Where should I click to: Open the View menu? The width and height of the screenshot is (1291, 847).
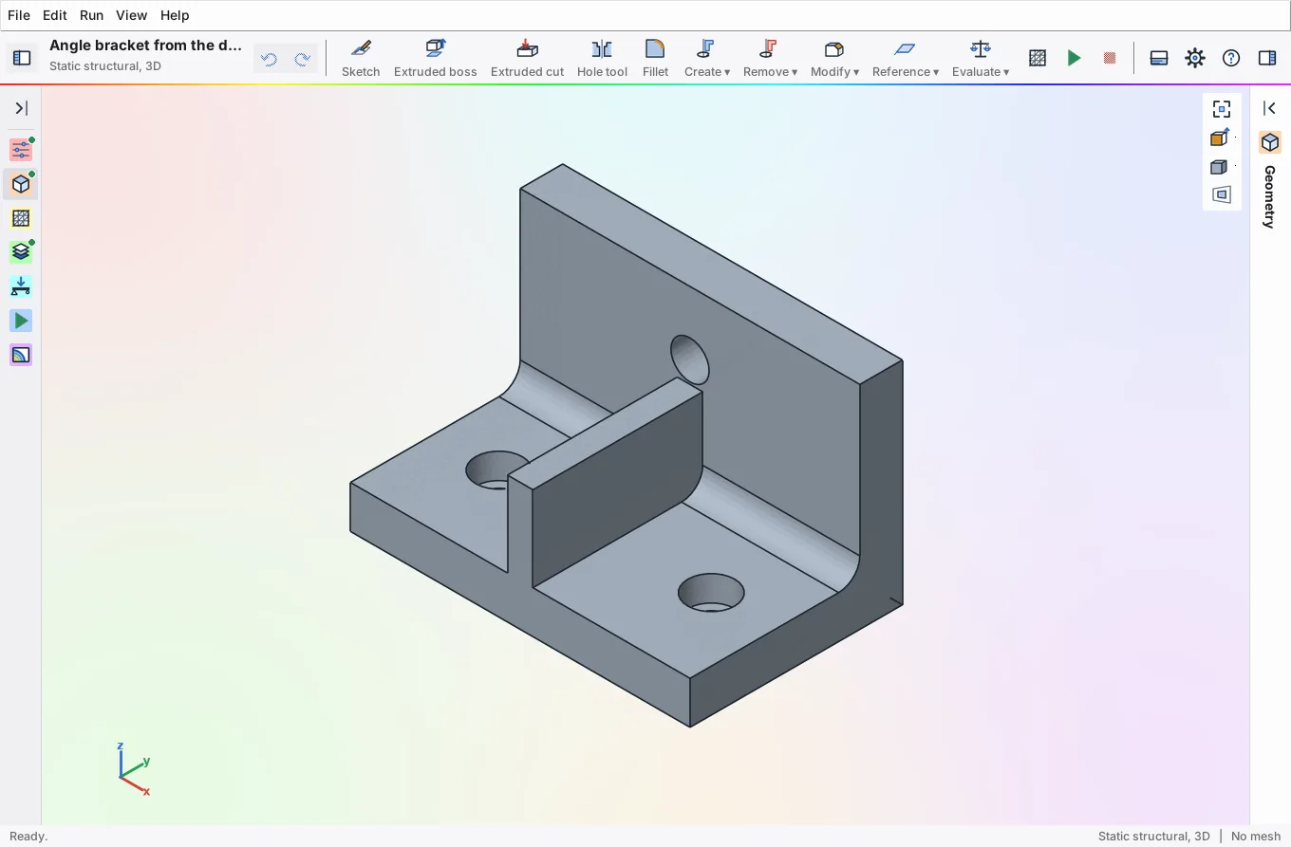pos(131,15)
